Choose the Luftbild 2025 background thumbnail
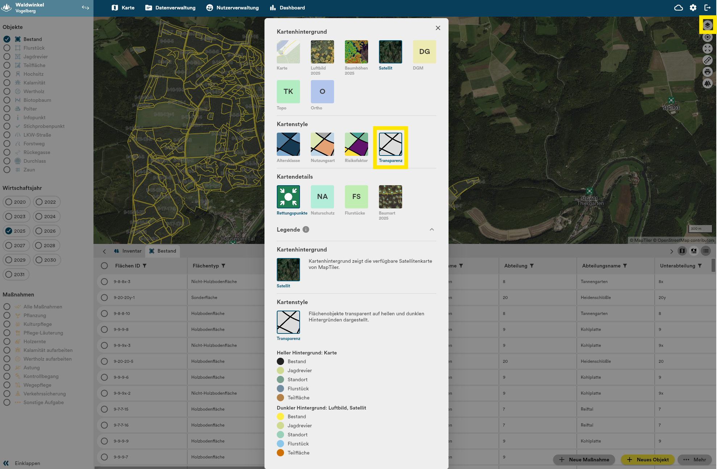The height and width of the screenshot is (469, 717). point(322,52)
